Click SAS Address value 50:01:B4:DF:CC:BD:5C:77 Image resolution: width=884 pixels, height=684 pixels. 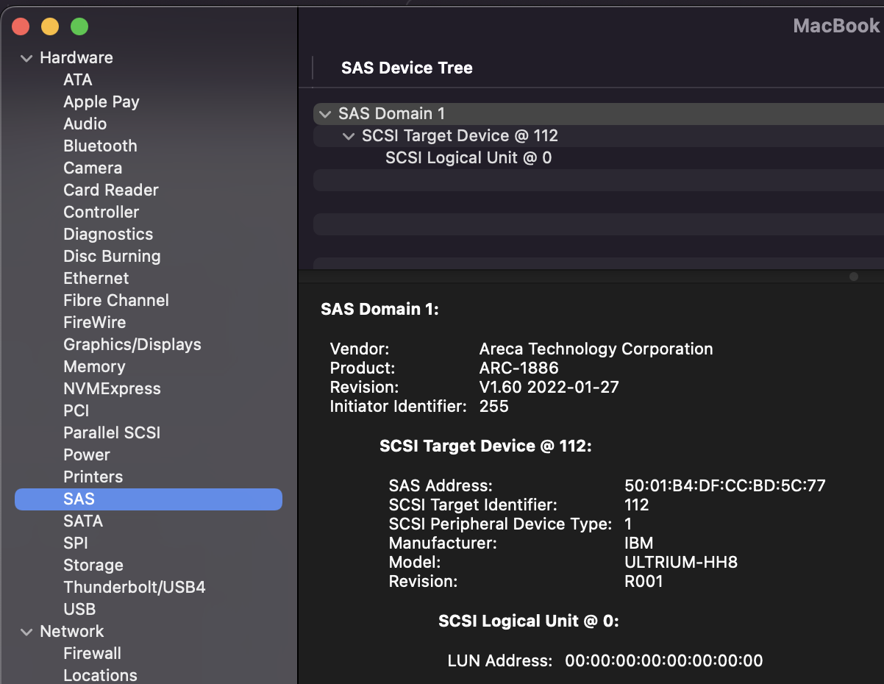point(725,485)
